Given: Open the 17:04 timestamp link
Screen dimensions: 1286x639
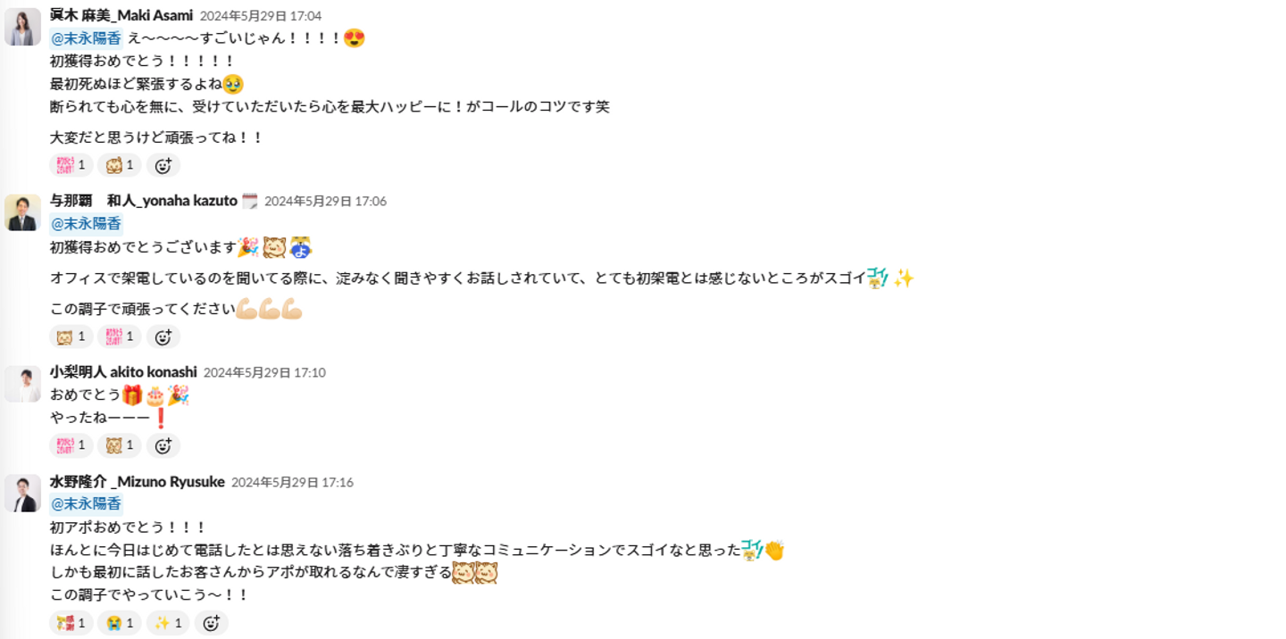Looking at the screenshot, I should coord(260,16).
